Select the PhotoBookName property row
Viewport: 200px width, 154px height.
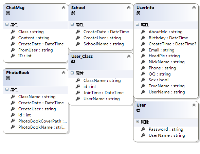tap(35, 127)
